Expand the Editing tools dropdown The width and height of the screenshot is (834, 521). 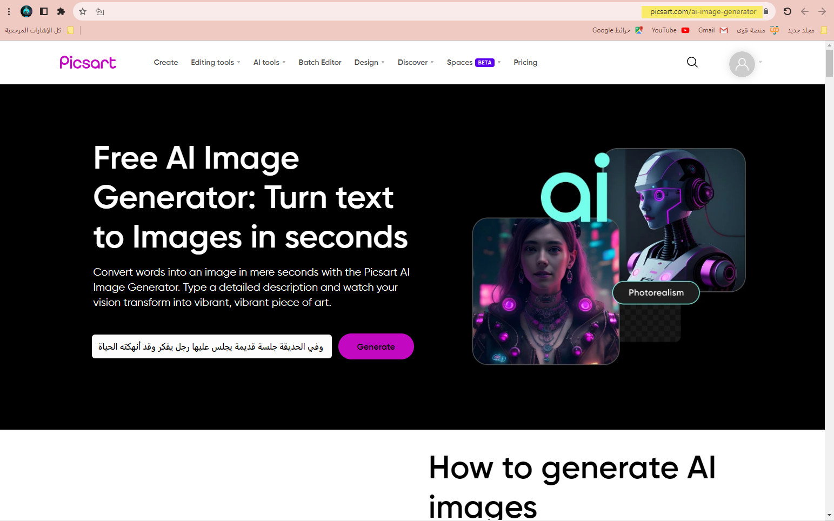215,62
